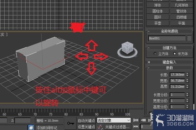Image resolution: width=196 pixels, height=130 pixels.
Task: Click the Previous Frame playback icon
Action: tap(143, 120)
